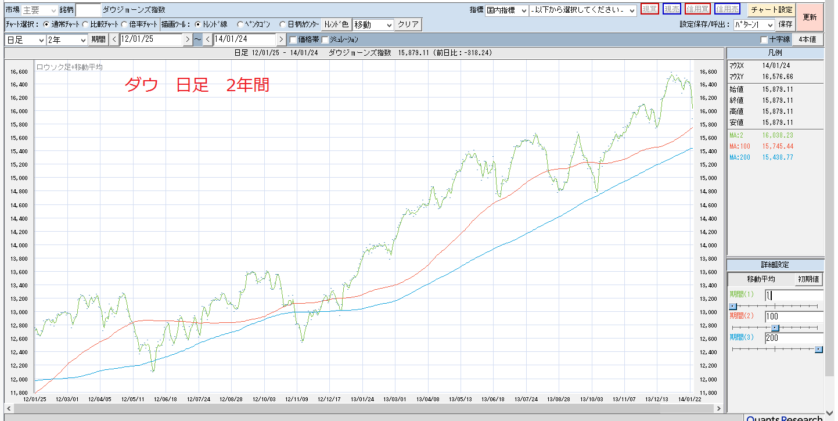This screenshot has width=838, height=421.
Task: Click the 詳細設定 panel header
Action: tap(775, 265)
